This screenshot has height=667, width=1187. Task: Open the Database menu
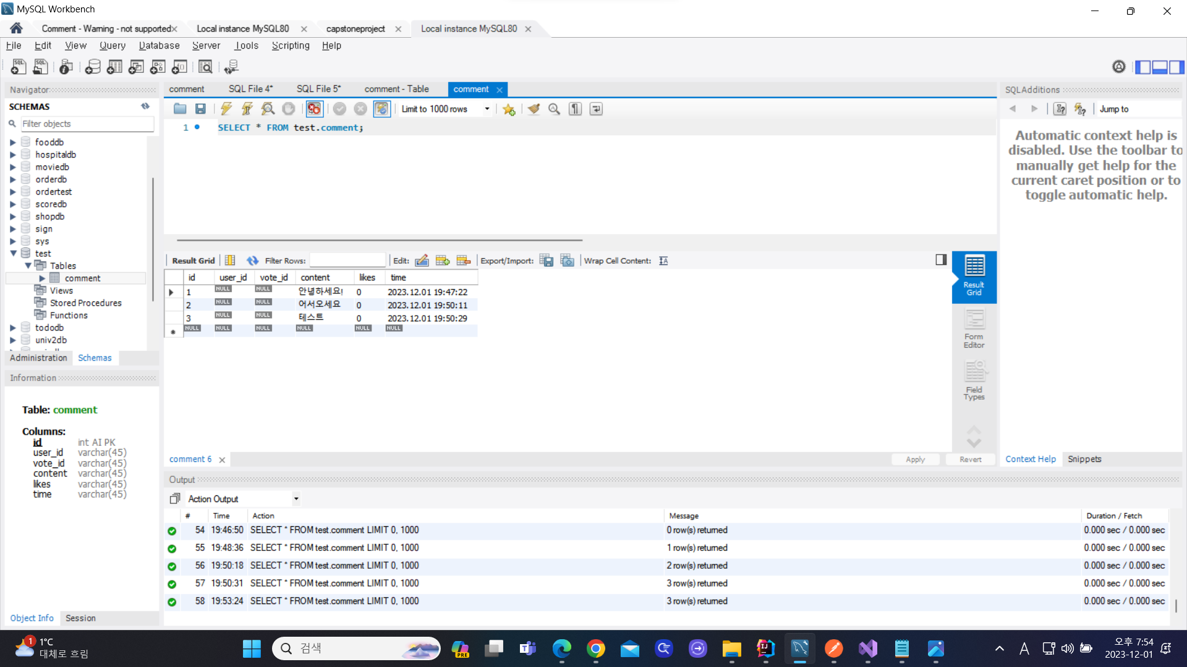pyautogui.click(x=159, y=46)
